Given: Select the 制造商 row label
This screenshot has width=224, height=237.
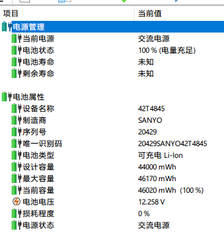Looking at the screenshot, I should tap(34, 120).
